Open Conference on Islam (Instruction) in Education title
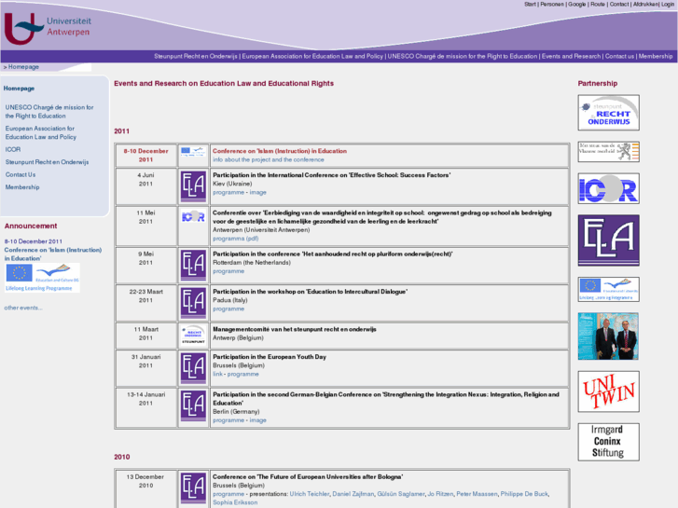This screenshot has width=678, height=508. pos(280,151)
